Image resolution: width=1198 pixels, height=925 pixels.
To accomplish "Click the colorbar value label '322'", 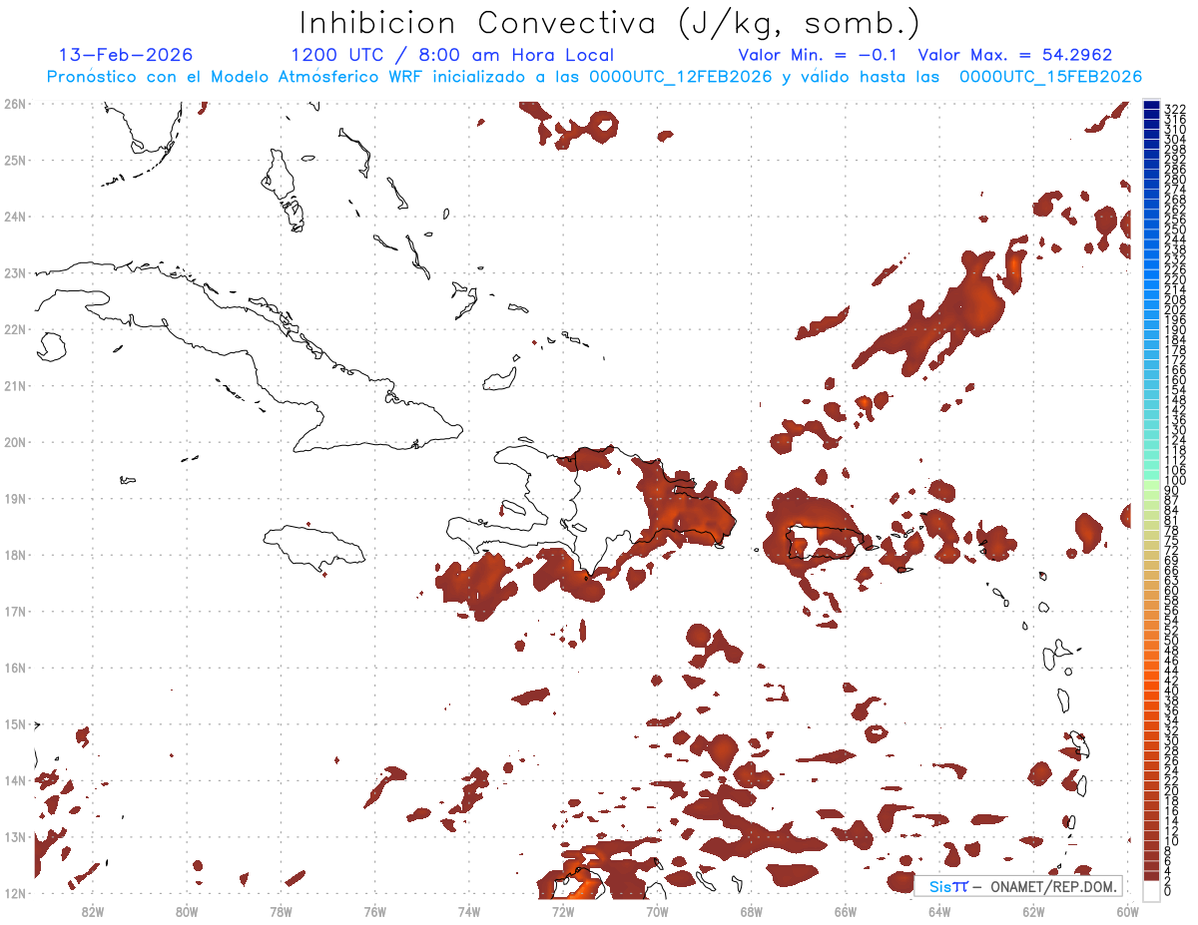I will 1176,109.
